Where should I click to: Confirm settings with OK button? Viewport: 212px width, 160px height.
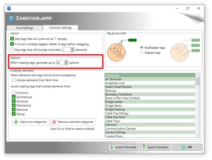tap(187, 147)
